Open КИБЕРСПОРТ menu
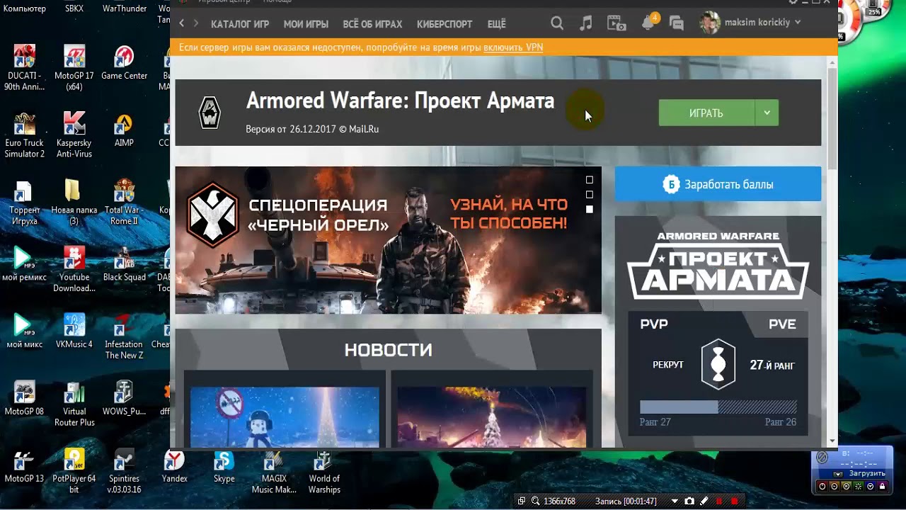The height and width of the screenshot is (510, 906). [445, 24]
